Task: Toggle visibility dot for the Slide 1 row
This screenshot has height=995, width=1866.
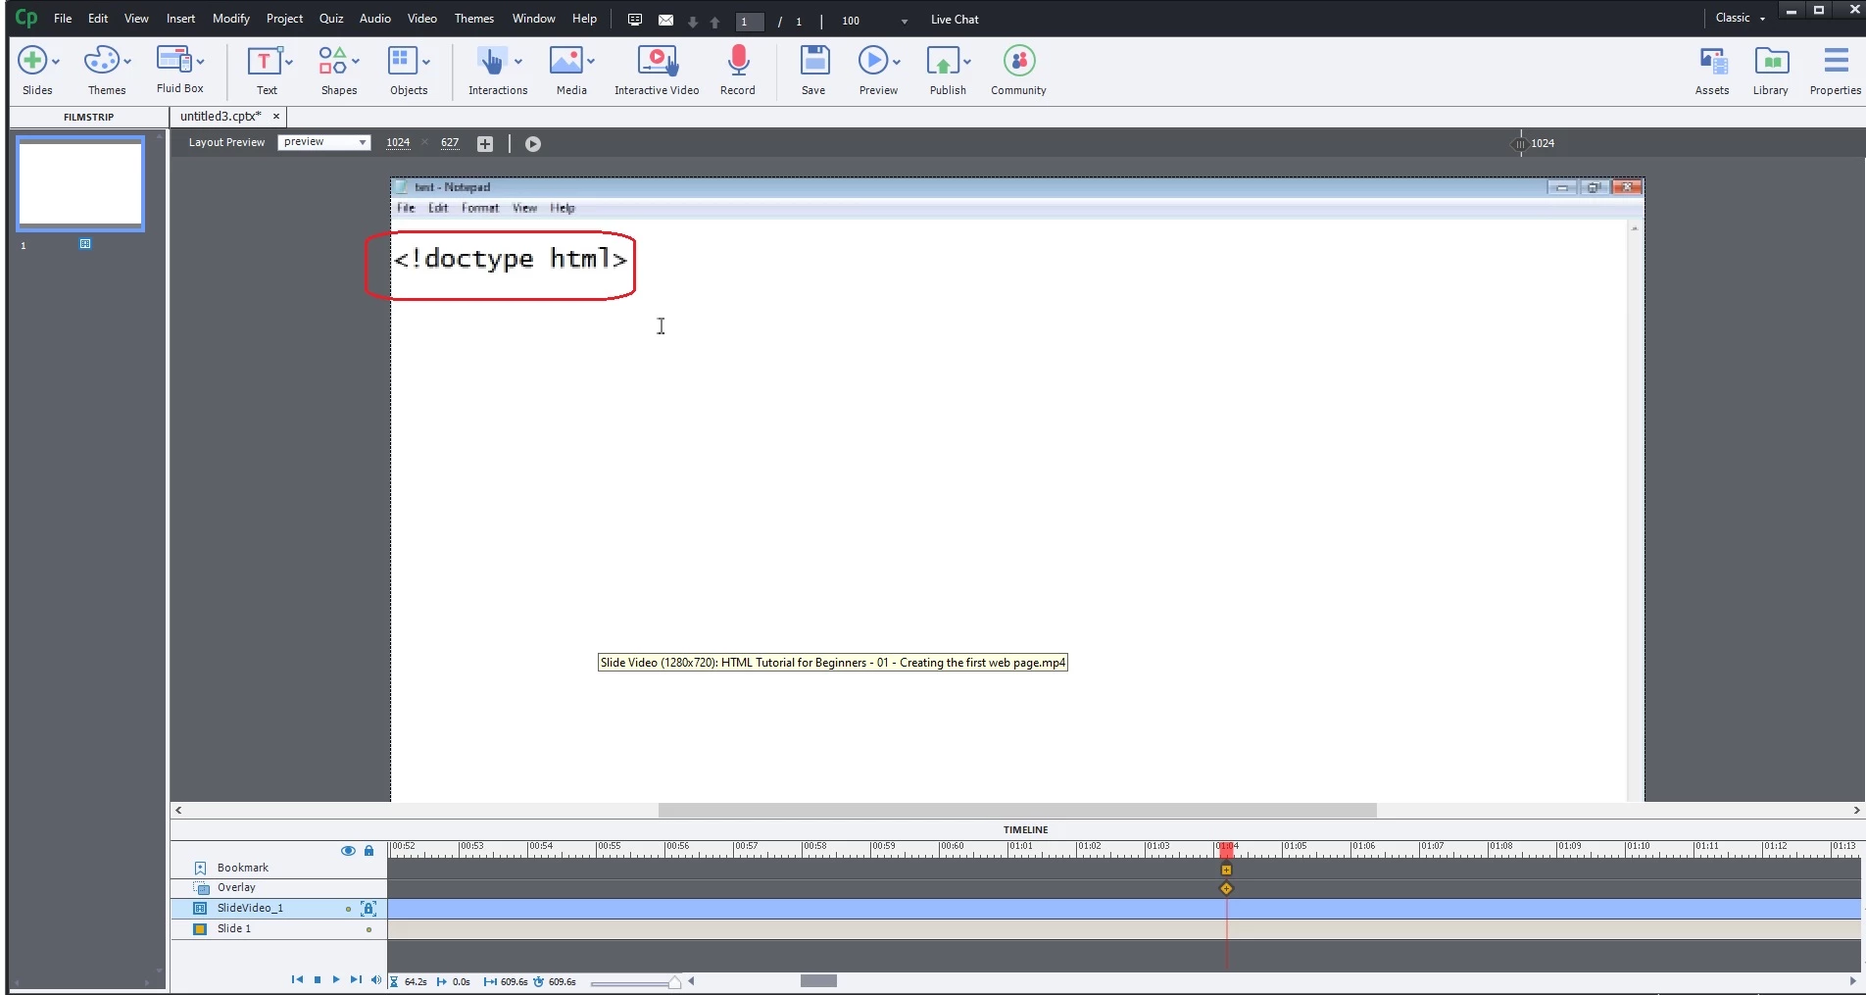Action: coord(368,929)
